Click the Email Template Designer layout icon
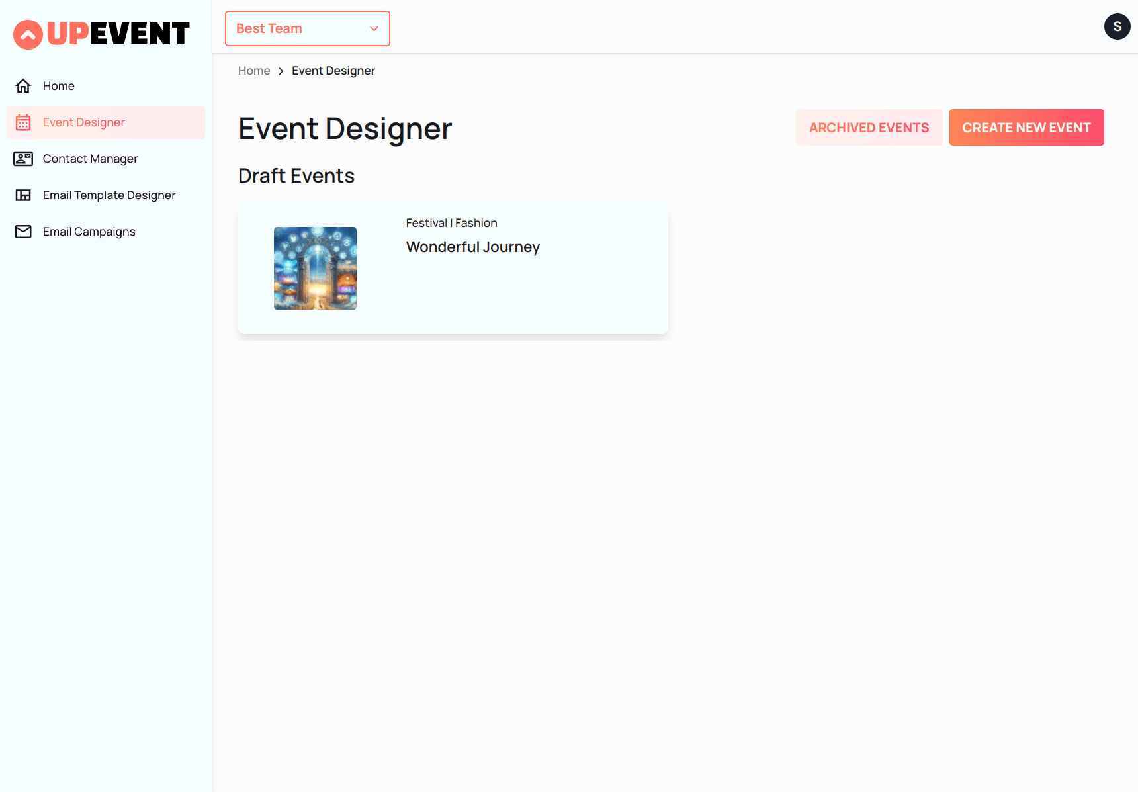Screen dimensions: 1138x792 pyautogui.click(x=23, y=195)
